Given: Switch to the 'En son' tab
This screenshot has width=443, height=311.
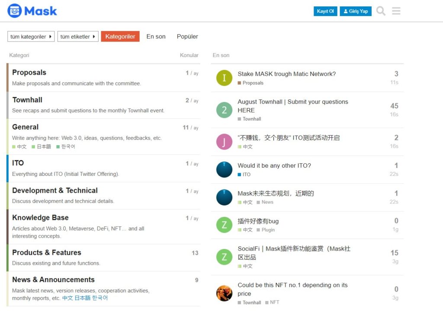Looking at the screenshot, I should tap(156, 36).
